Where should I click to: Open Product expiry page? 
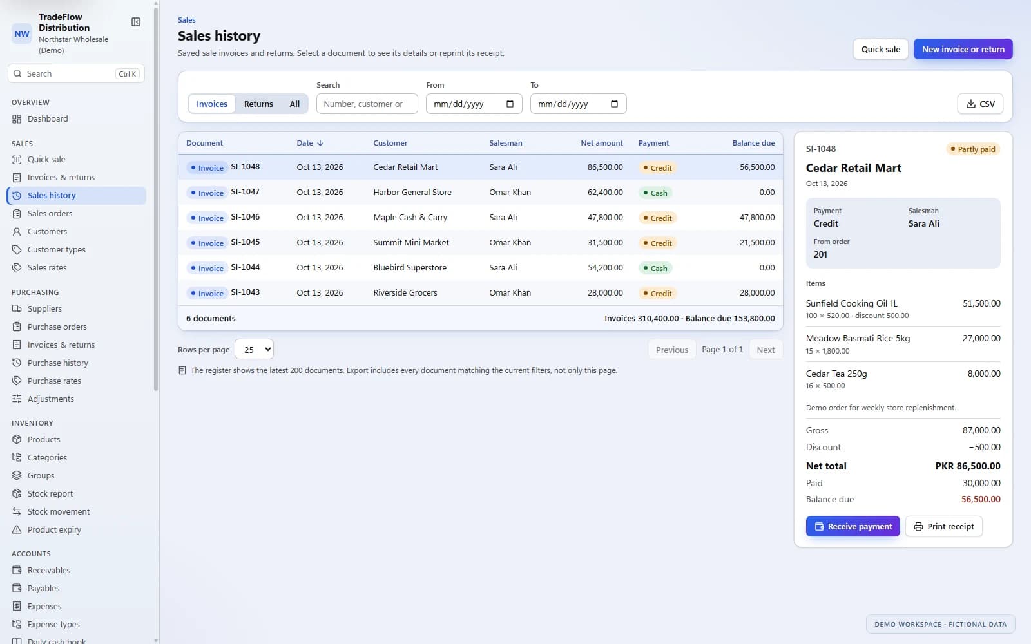click(x=77, y=530)
